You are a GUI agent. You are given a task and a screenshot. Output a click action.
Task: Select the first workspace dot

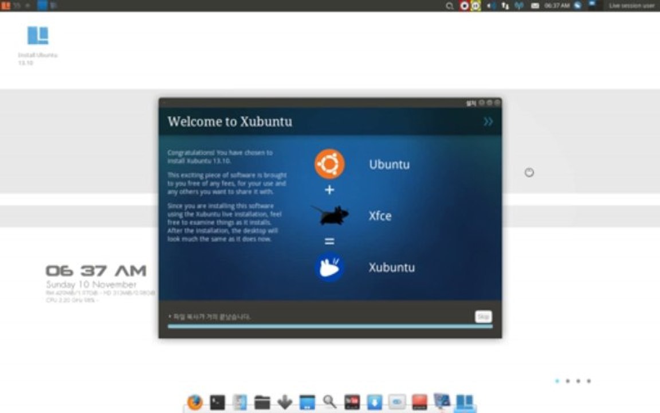(557, 381)
